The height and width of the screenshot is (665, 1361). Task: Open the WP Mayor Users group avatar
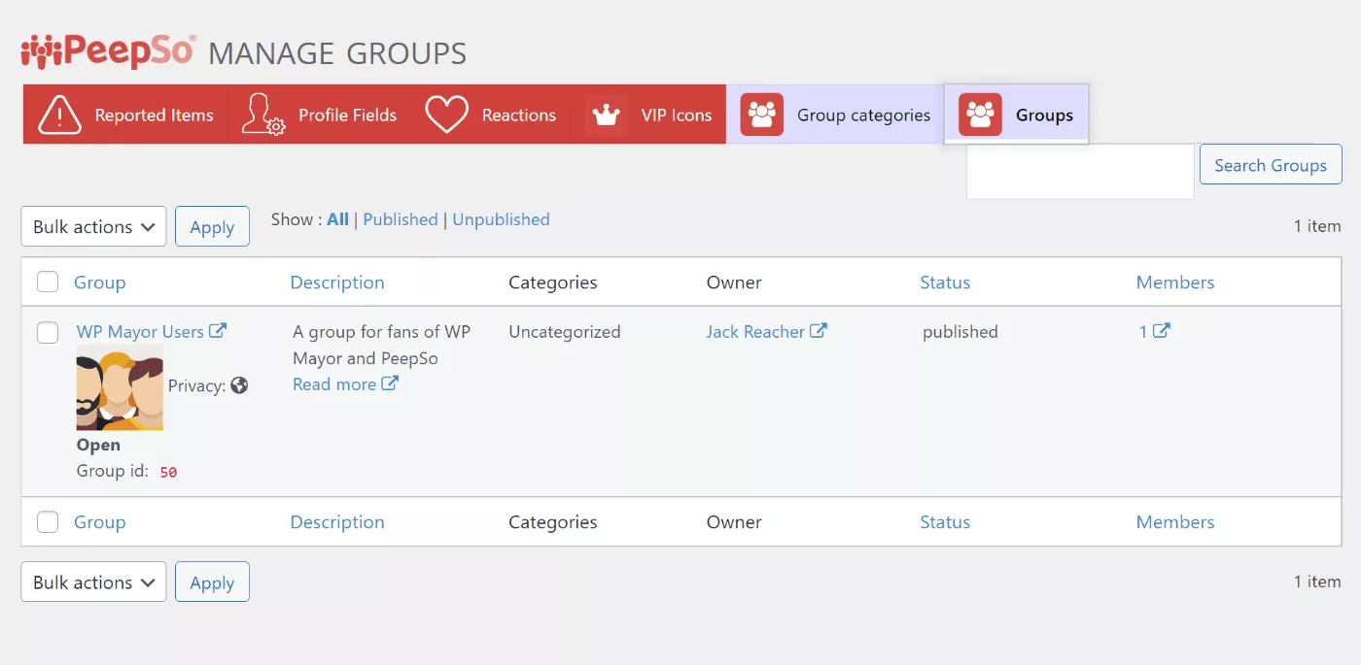coord(120,387)
